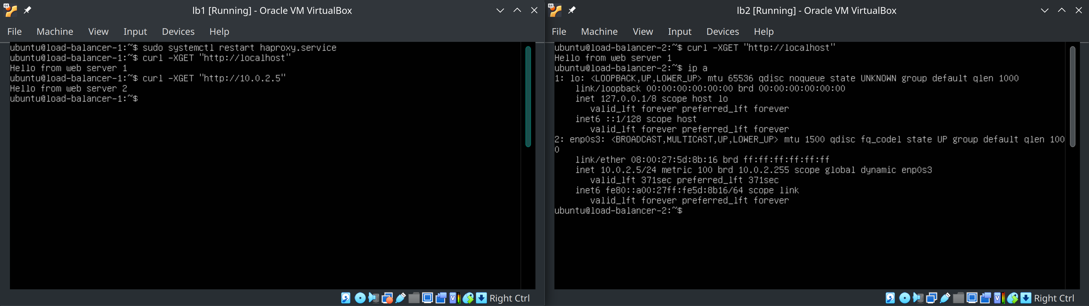This screenshot has width=1089, height=306.
Task: Click the pin icon in lb2 title bar
Action: [x=572, y=10]
